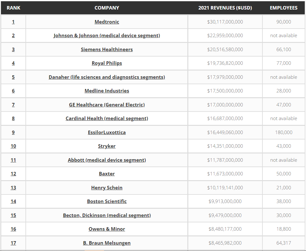This screenshot has width=306, height=251.
Task: Open Cardinal Health medical segment link
Action: [x=107, y=119]
